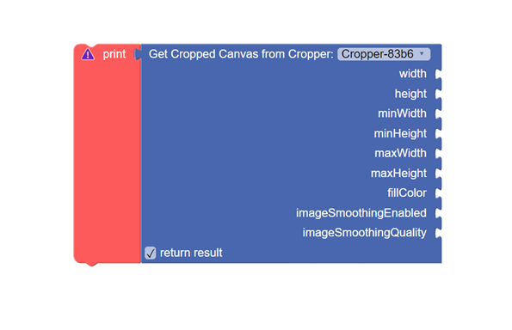Click the fillColor parameter label
The width and height of the screenshot is (512, 330).
tap(407, 193)
